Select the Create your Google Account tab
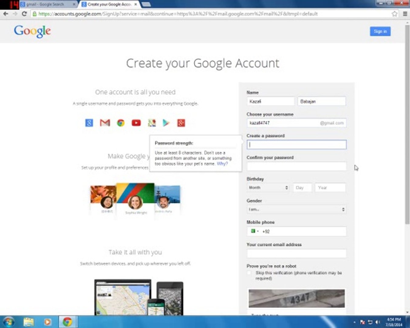This screenshot has width=410, height=328. (110, 5)
